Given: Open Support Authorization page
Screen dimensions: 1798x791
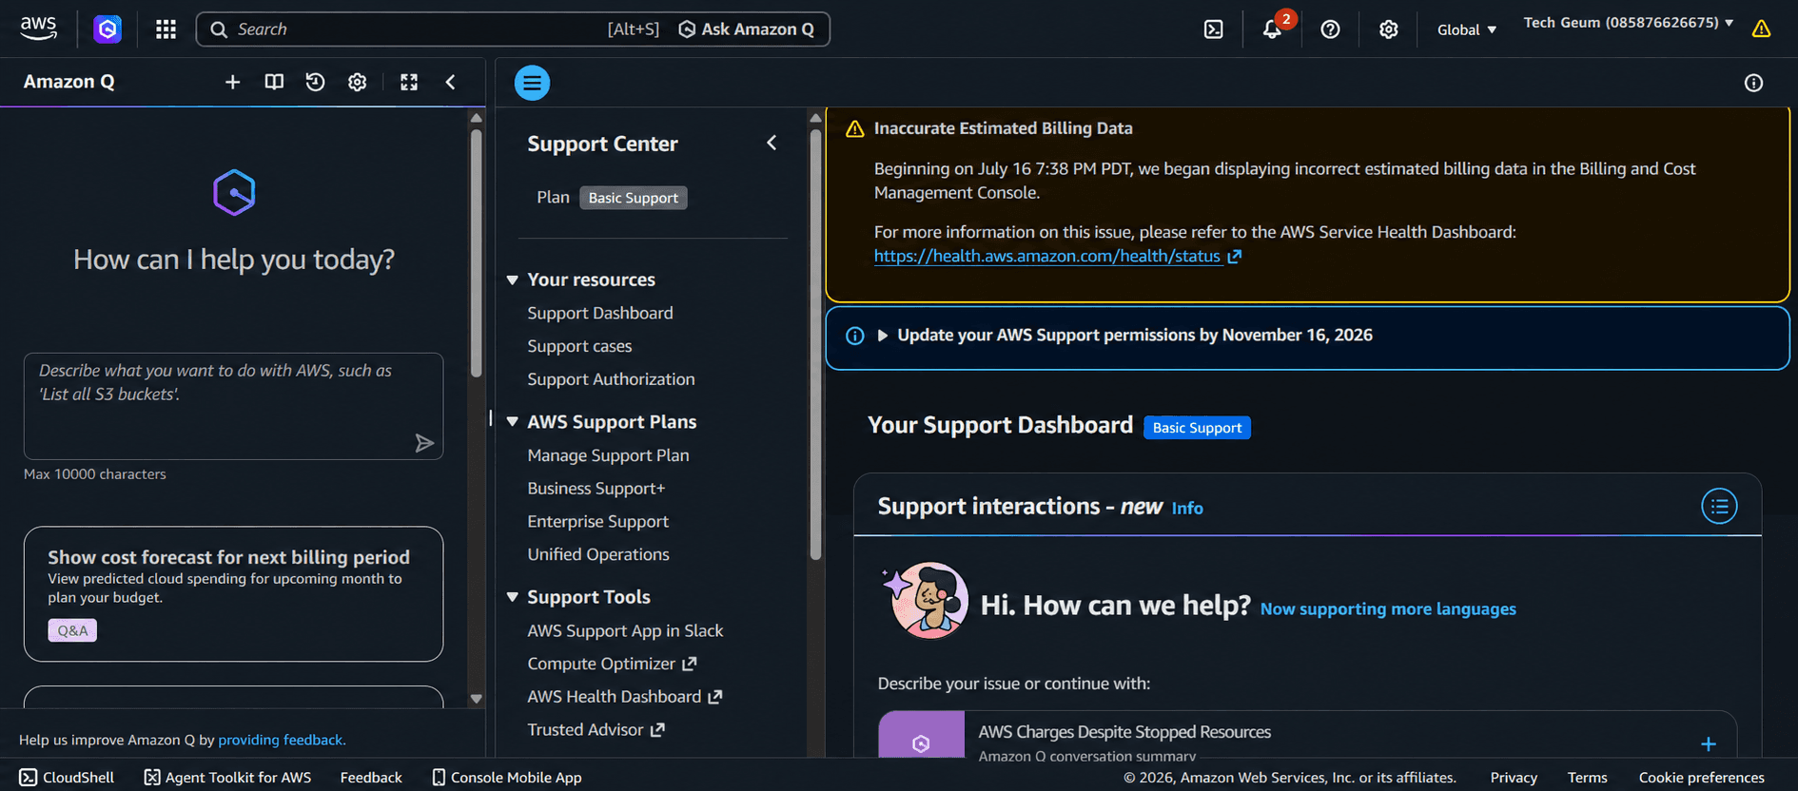Looking at the screenshot, I should (611, 379).
